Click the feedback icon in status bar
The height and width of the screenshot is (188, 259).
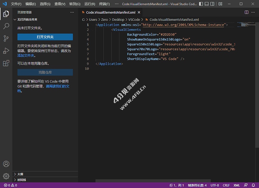(x=246, y=185)
